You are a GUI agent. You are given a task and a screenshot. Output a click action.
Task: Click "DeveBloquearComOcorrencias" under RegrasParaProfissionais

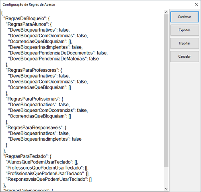[x=48, y=110]
